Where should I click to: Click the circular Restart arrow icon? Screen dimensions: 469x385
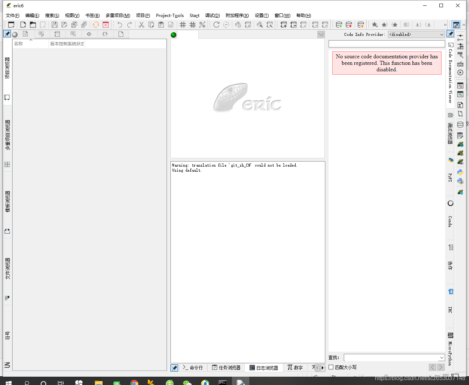pyautogui.click(x=216, y=25)
